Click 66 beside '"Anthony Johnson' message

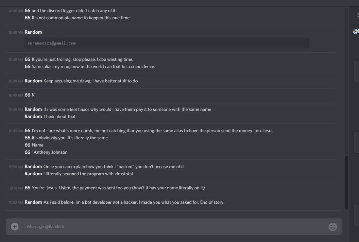[27, 152]
